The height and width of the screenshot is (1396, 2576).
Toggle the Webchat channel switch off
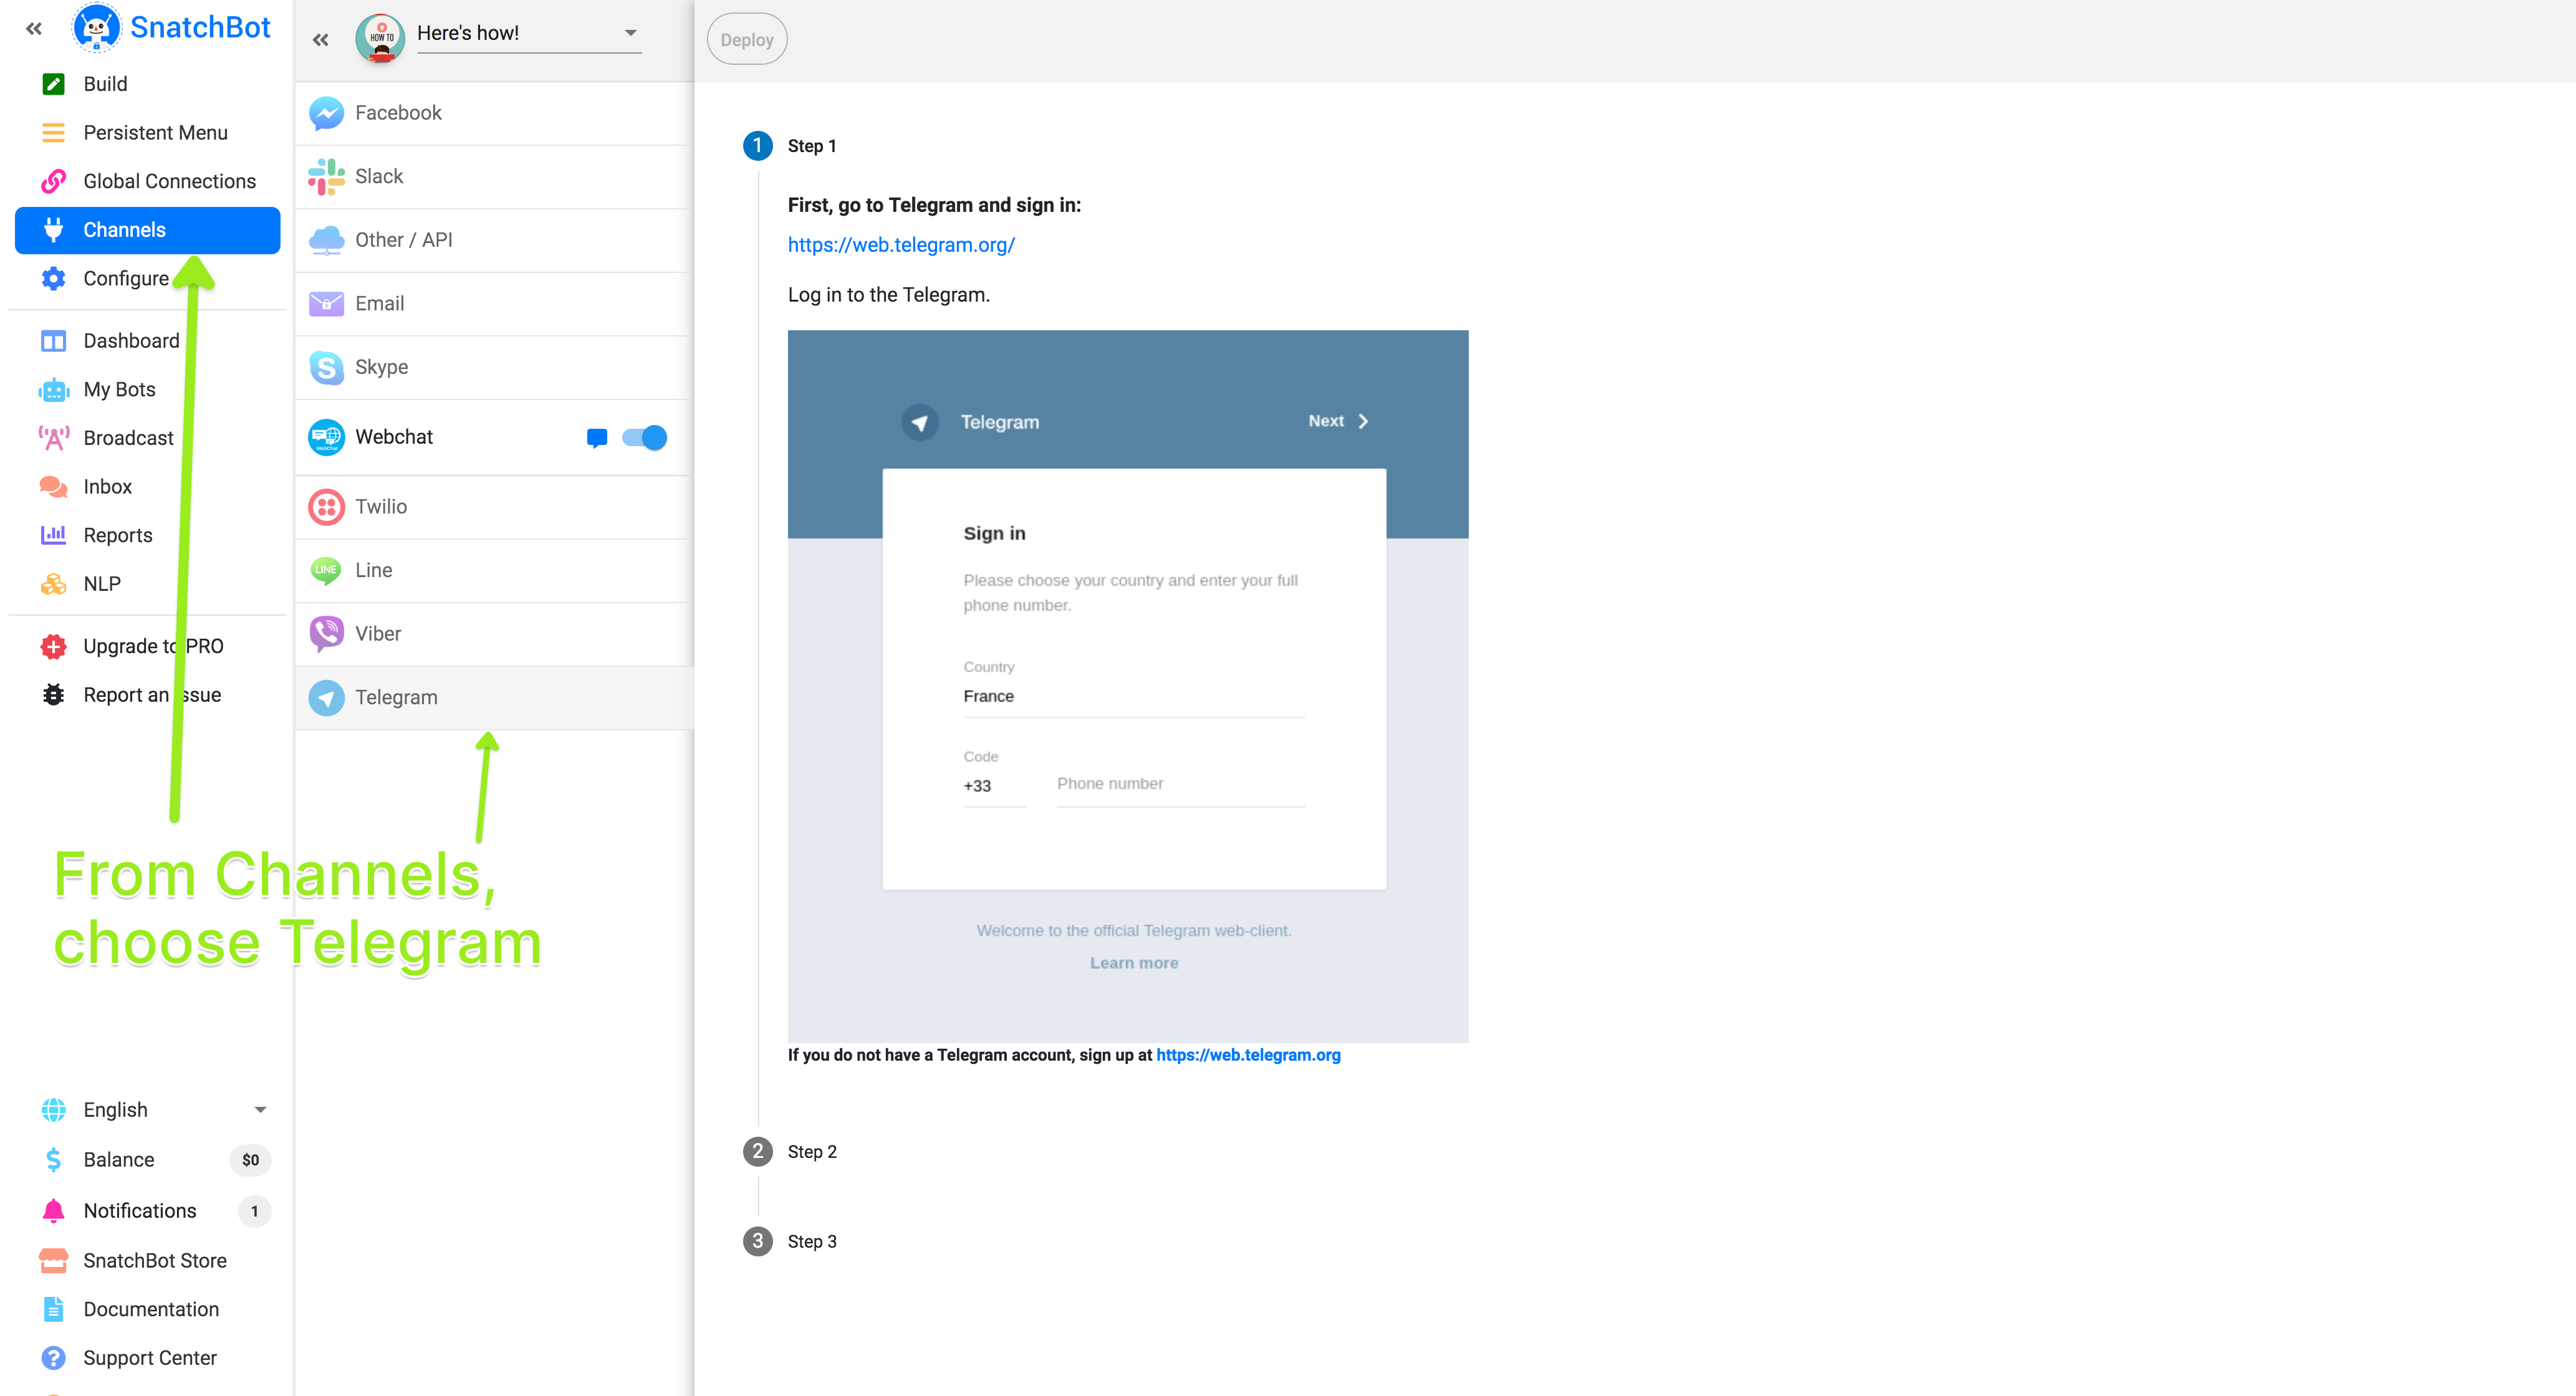pos(644,438)
